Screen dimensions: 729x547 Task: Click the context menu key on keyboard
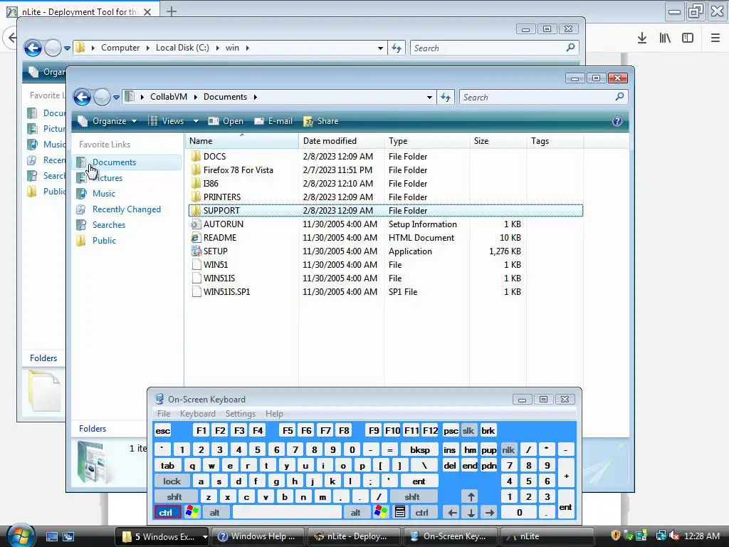[x=400, y=513]
